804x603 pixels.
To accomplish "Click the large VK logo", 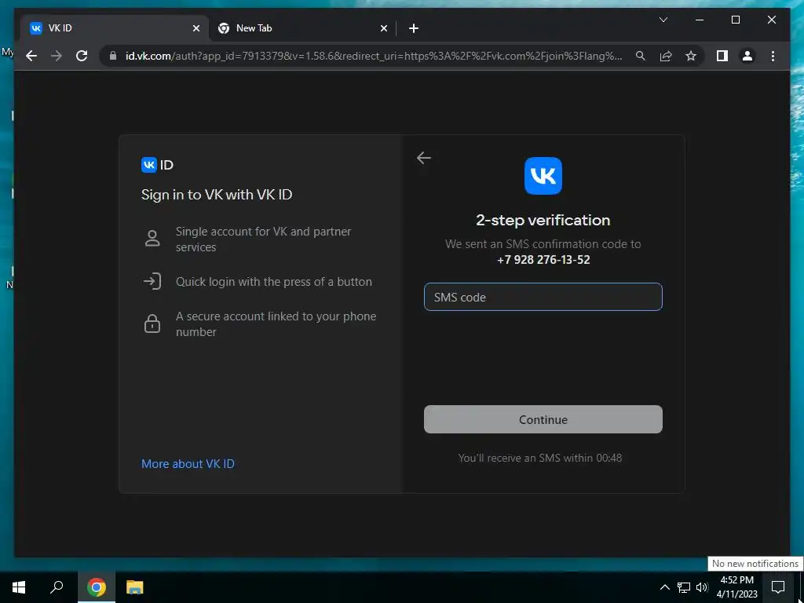I will coord(543,176).
